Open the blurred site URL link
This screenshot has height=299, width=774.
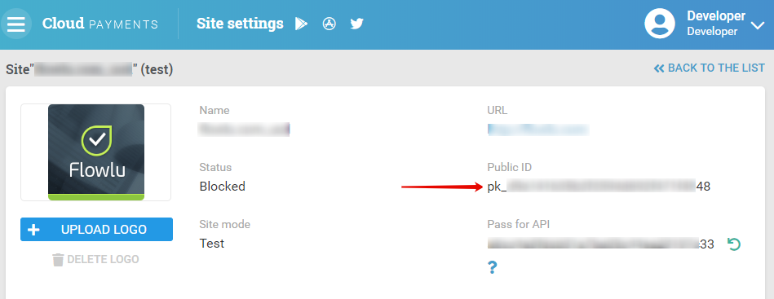click(538, 130)
